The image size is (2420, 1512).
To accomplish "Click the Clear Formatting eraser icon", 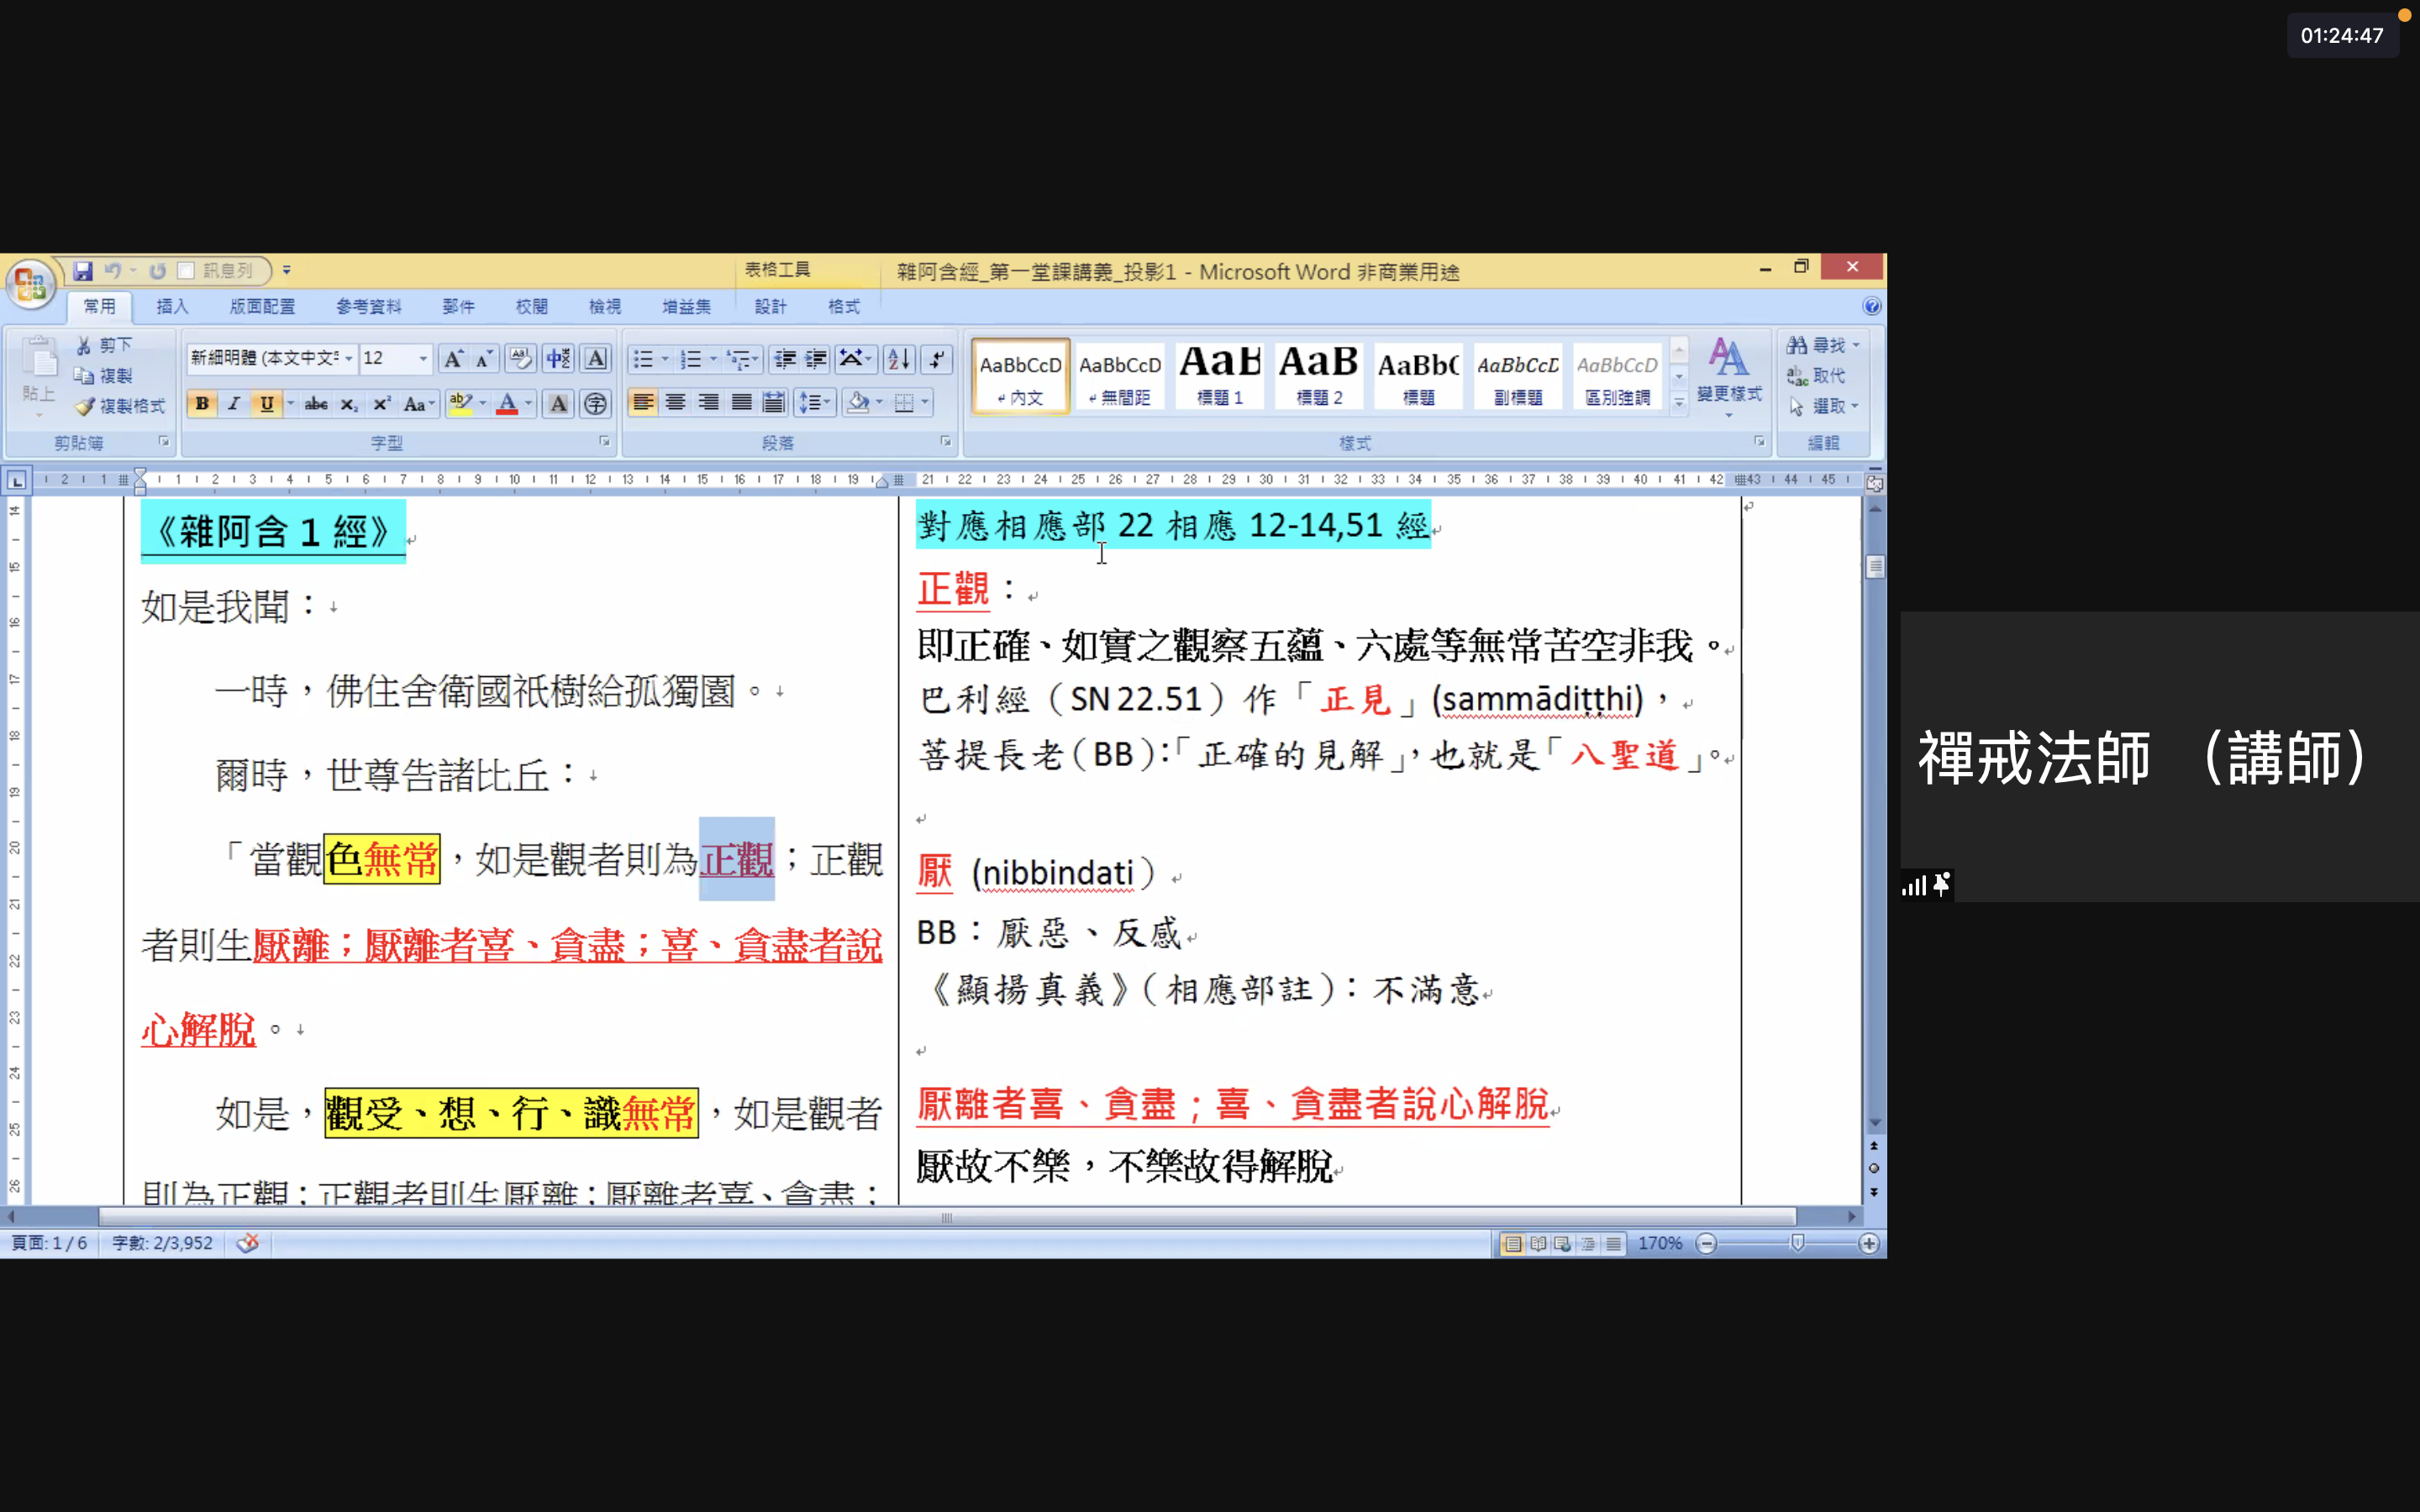I will click(520, 359).
